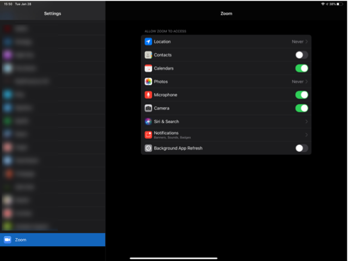This screenshot has height=261, width=348.
Task: Expand Siri & Search chevron
Action: [x=307, y=121]
